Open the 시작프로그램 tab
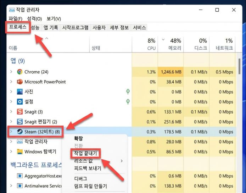The height and width of the screenshot is (193, 246). point(75,28)
